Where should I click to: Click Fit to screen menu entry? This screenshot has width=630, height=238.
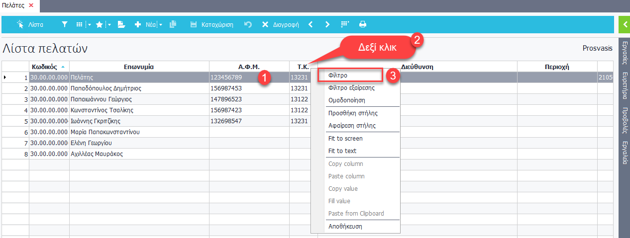tap(345, 138)
